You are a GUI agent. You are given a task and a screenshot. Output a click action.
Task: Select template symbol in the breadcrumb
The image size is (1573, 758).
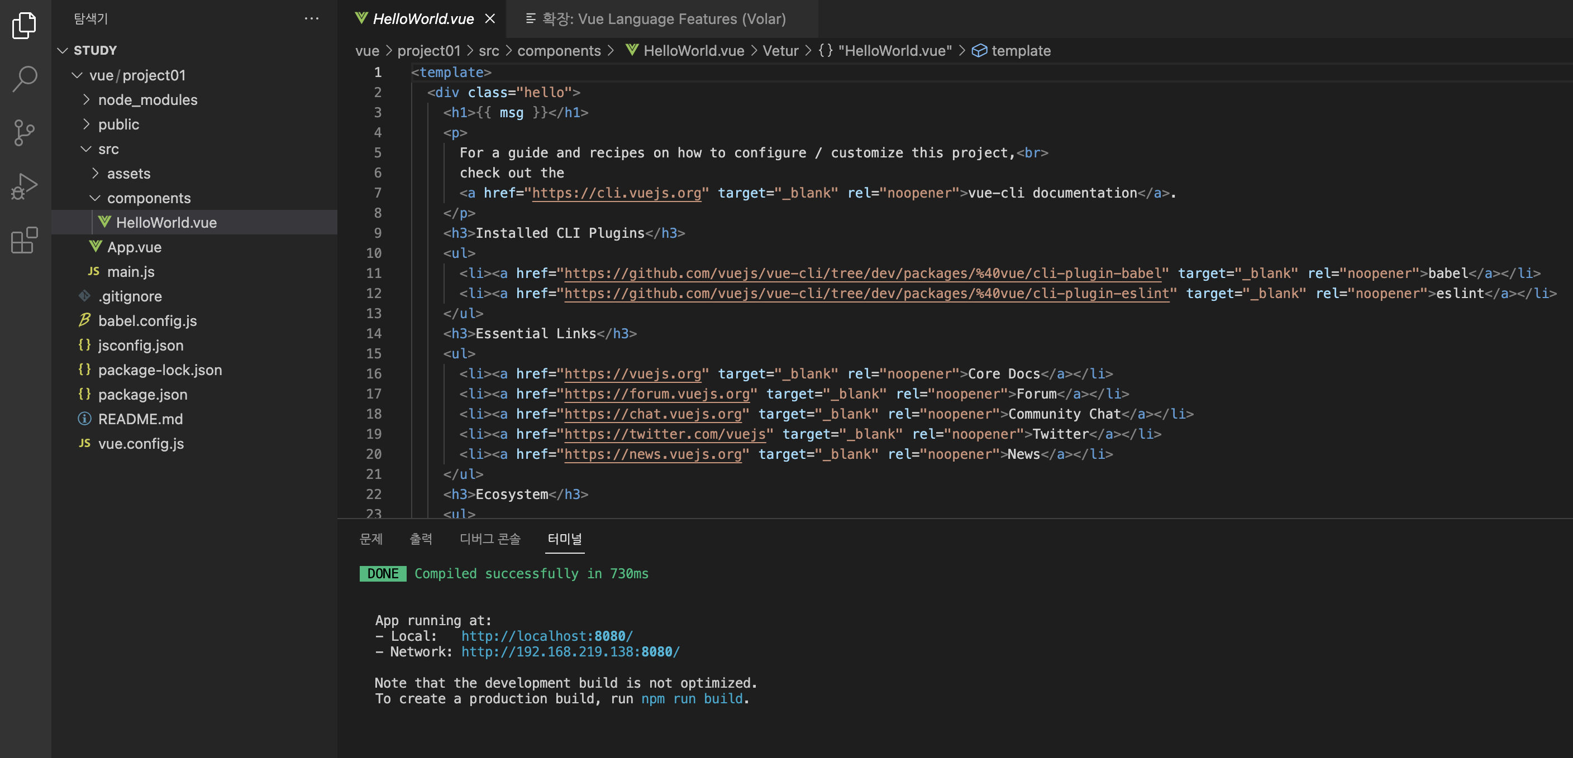[x=1021, y=51]
